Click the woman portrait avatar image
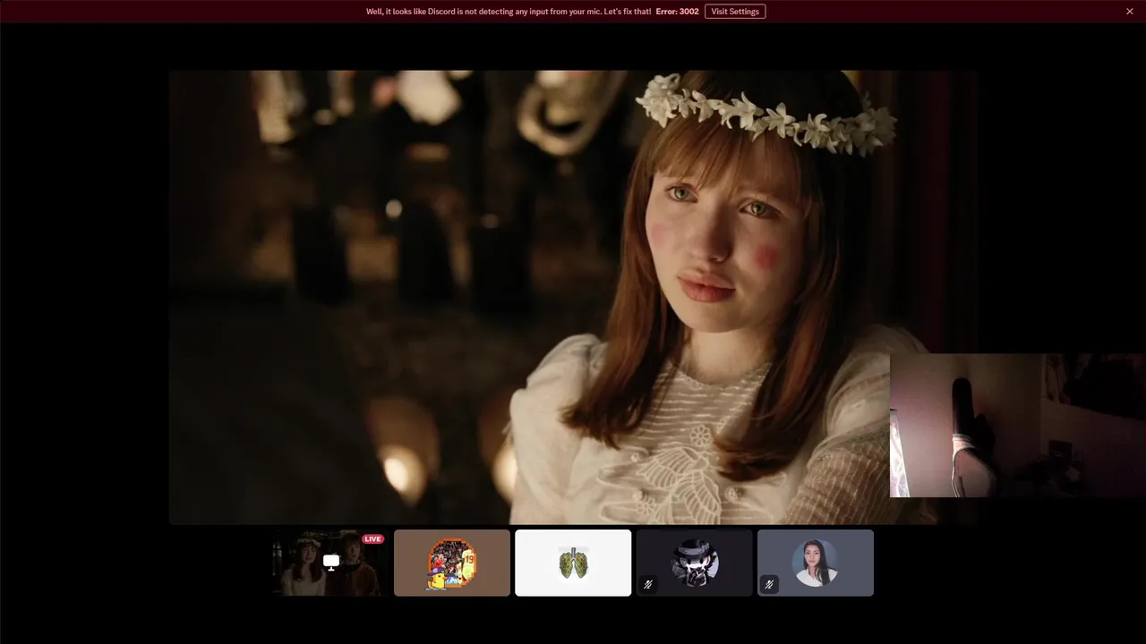This screenshot has height=644, width=1146. click(816, 563)
